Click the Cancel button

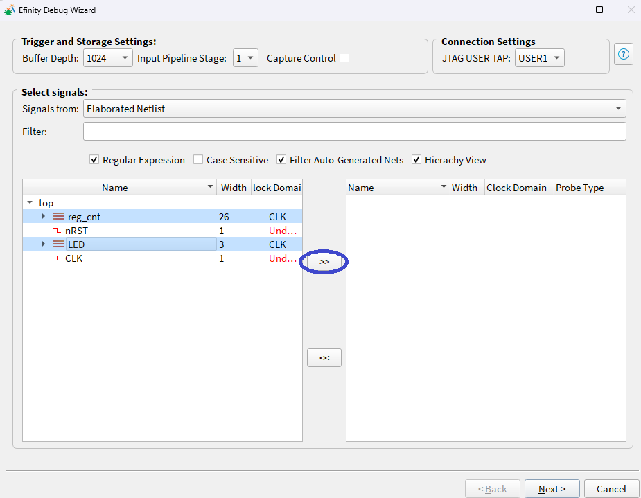[611, 488]
